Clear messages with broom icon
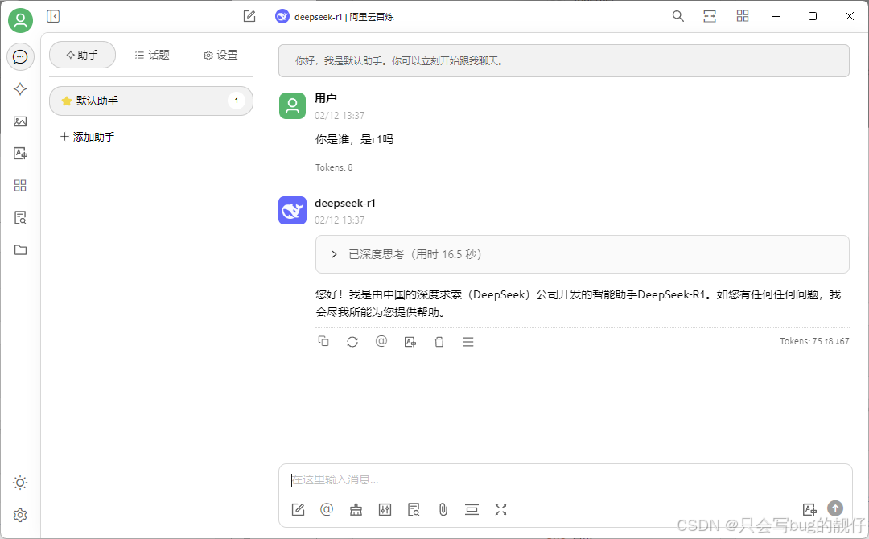Image resolution: width=869 pixels, height=539 pixels. pyautogui.click(x=356, y=510)
